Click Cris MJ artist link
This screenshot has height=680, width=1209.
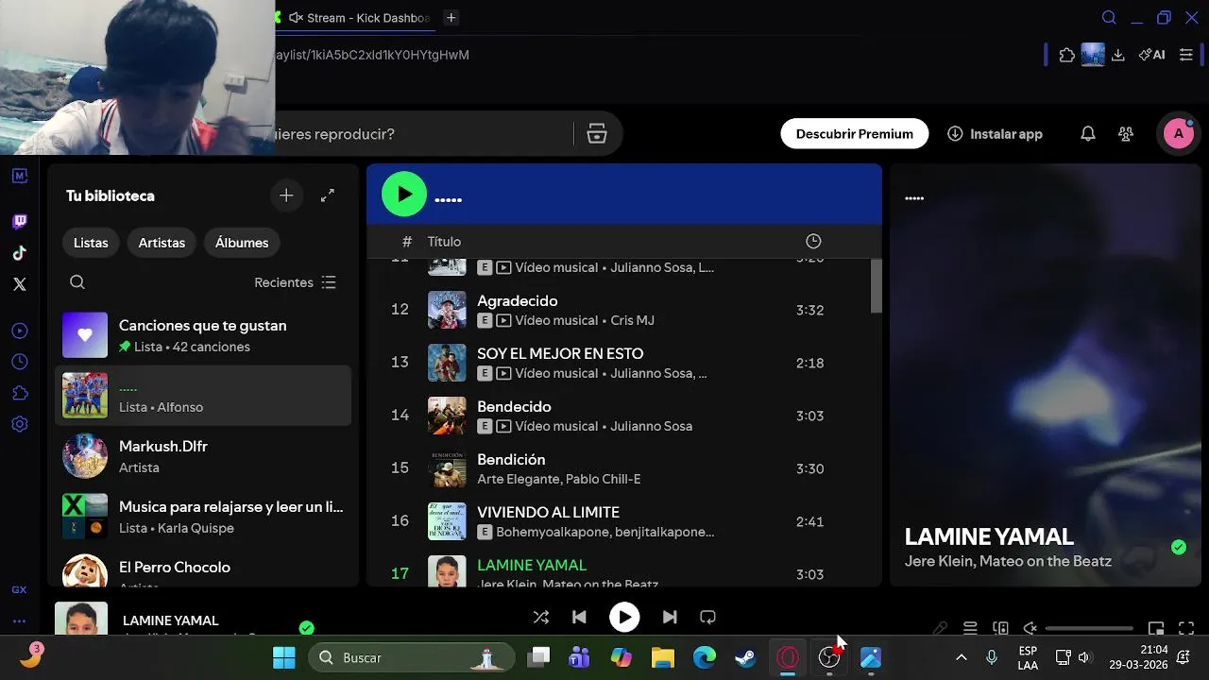(x=633, y=320)
